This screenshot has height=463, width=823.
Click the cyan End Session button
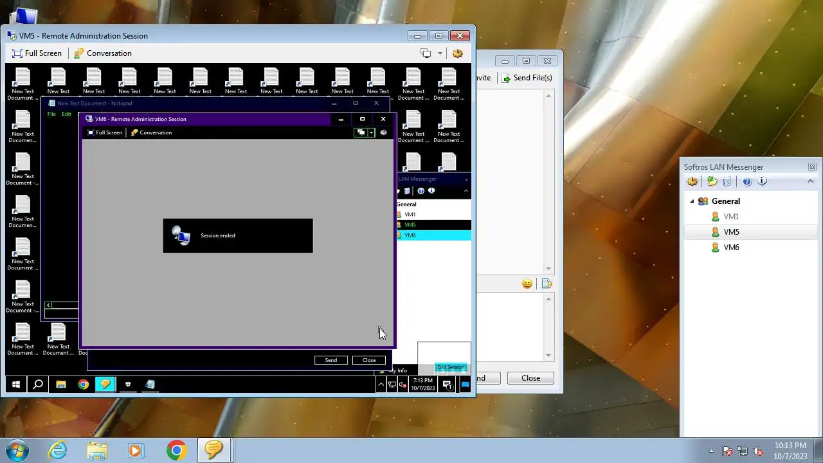coord(451,367)
